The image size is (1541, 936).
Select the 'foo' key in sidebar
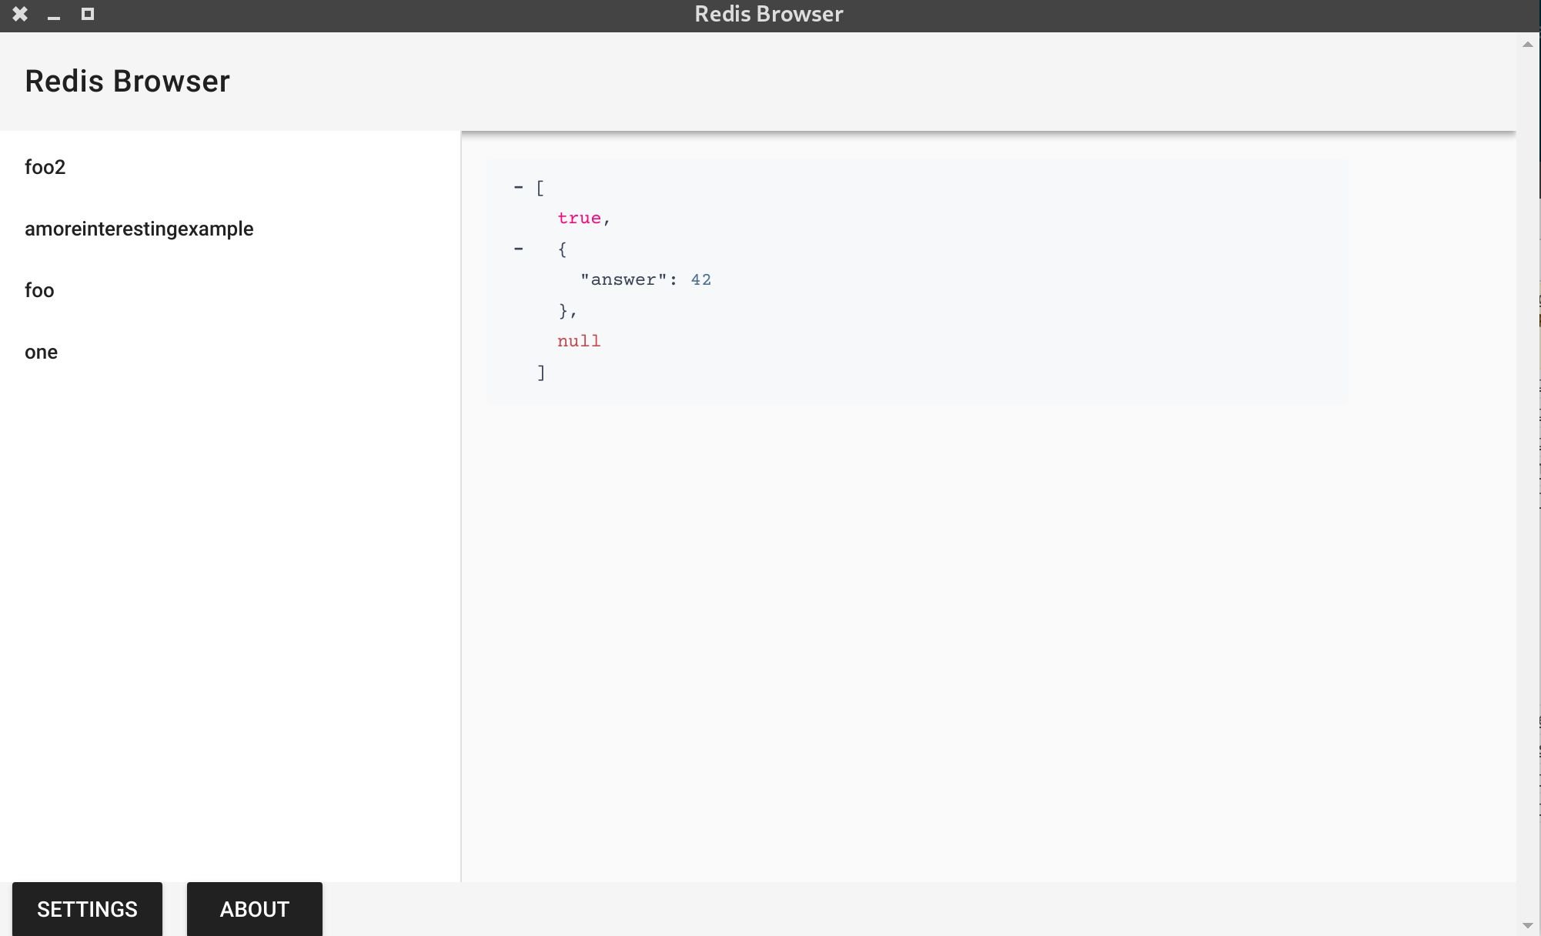38,289
